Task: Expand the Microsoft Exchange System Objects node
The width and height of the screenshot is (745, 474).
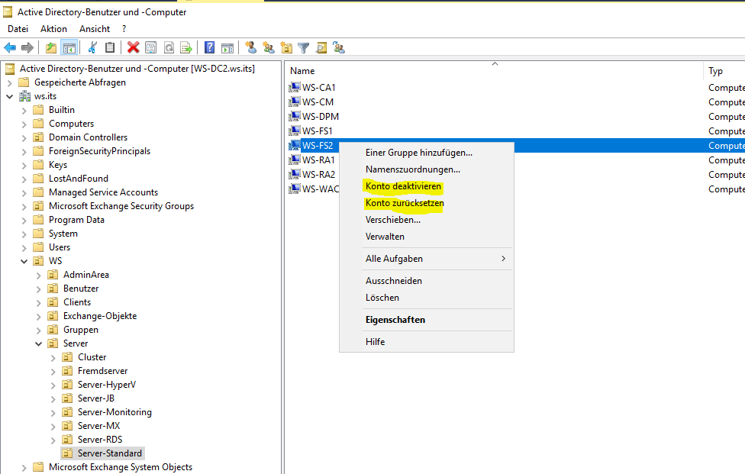Action: (24, 469)
